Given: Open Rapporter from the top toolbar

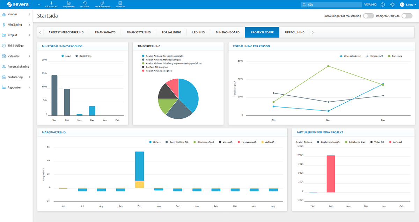Looking at the screenshot, I should (x=69, y=3).
